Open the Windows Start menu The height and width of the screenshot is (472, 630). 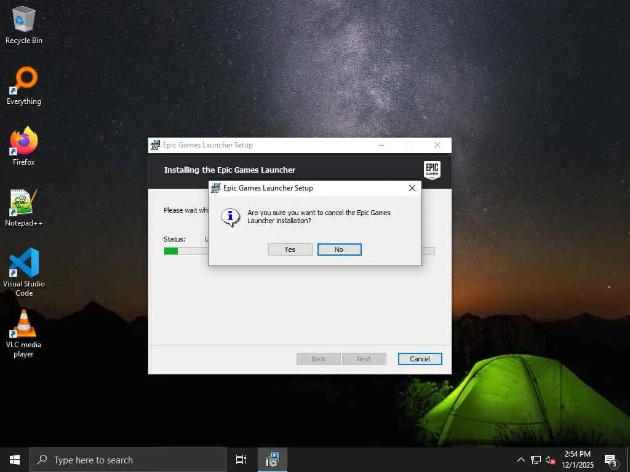point(15,460)
